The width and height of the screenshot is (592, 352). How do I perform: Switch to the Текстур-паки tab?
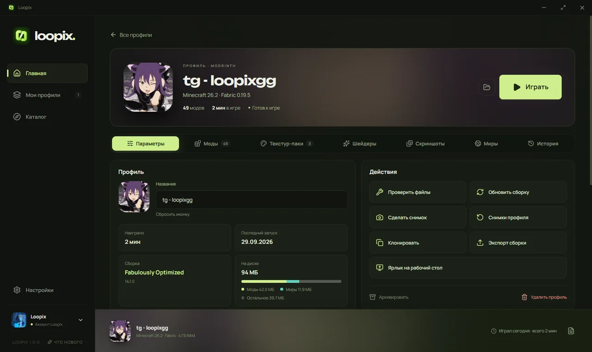click(x=287, y=143)
